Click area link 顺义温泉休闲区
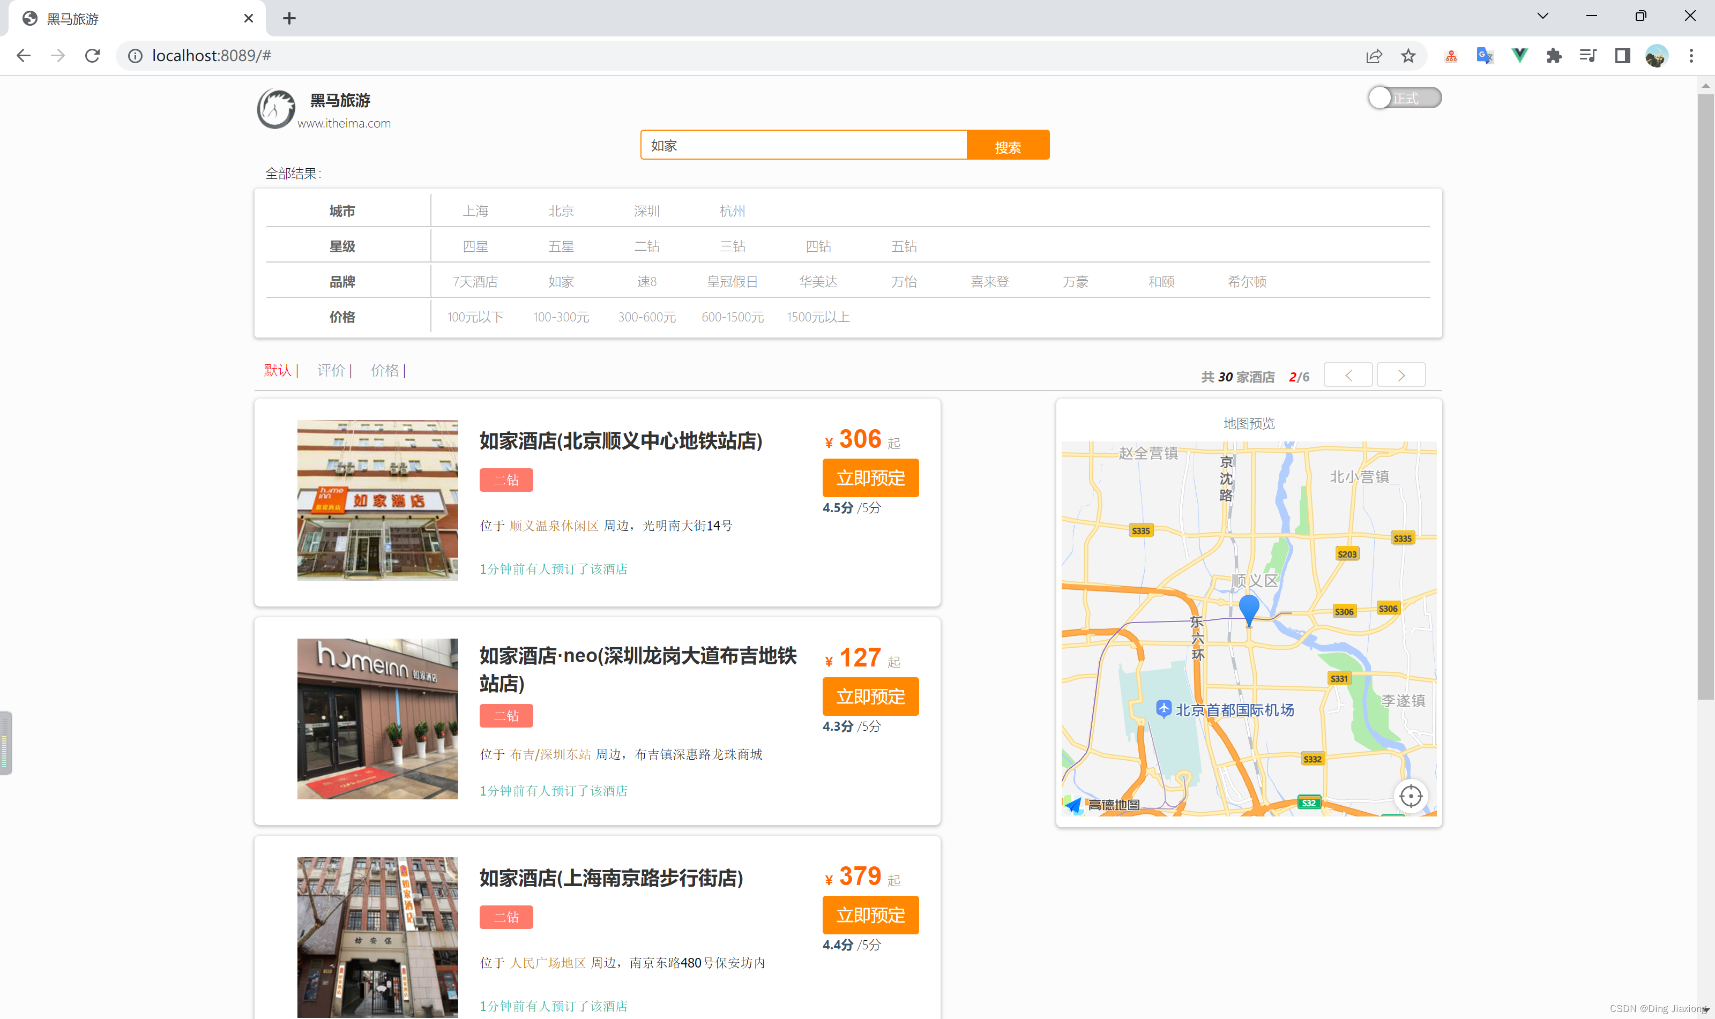Screen dimensions: 1715x1019 pyautogui.click(x=554, y=526)
